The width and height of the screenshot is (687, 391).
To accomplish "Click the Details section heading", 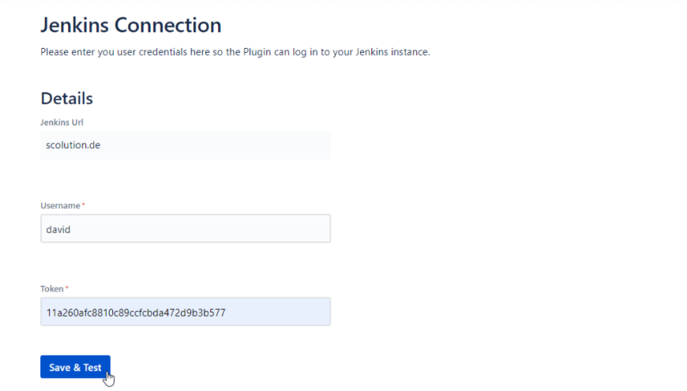I will (66, 99).
